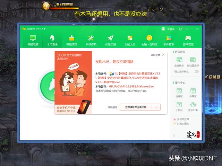Image resolution: width=222 pixels, height=166 pixels.
Task: Open the 上报区 report zone
Action: 179,107
